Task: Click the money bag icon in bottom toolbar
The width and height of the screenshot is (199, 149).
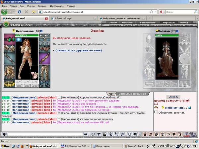Action: [x=145, y=134]
